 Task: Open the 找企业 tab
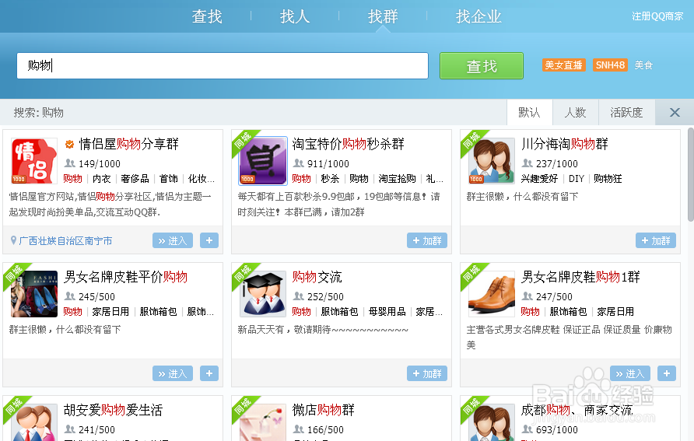pos(478,16)
